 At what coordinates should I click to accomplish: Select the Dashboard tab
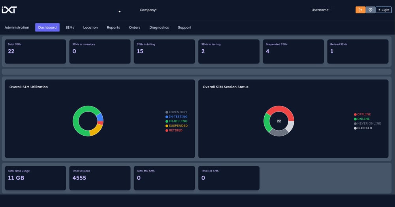[47, 28]
